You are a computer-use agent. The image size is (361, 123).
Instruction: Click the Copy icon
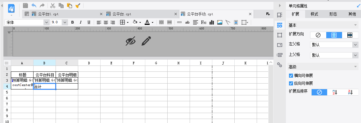point(61,6)
